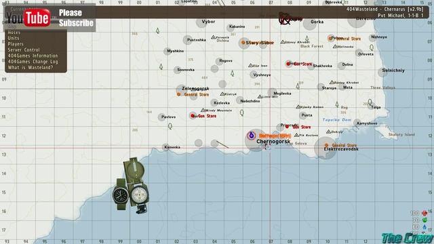Click the tree icon south of Pavlovo
434x244 pixels.
[170, 126]
